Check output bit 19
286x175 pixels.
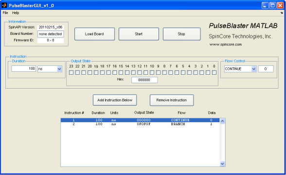coord(96,73)
